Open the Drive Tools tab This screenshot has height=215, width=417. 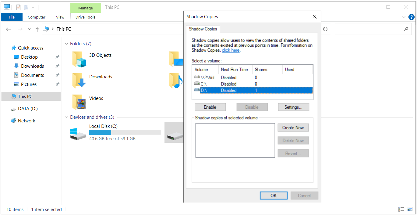[86, 17]
